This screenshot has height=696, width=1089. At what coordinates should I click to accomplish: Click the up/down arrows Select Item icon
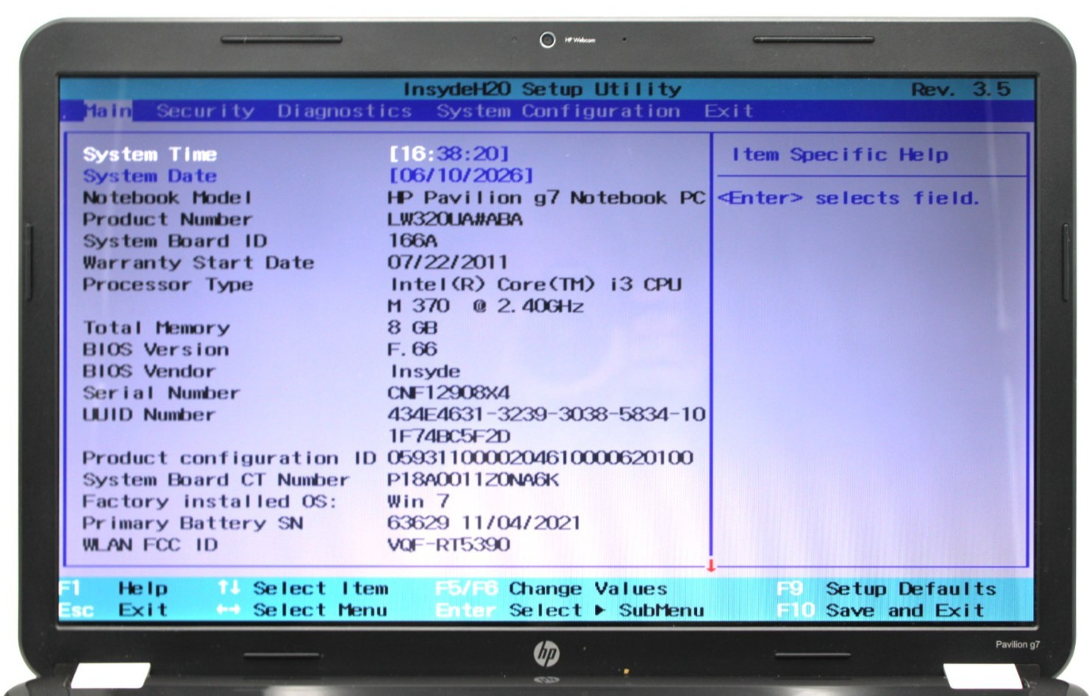(x=229, y=587)
